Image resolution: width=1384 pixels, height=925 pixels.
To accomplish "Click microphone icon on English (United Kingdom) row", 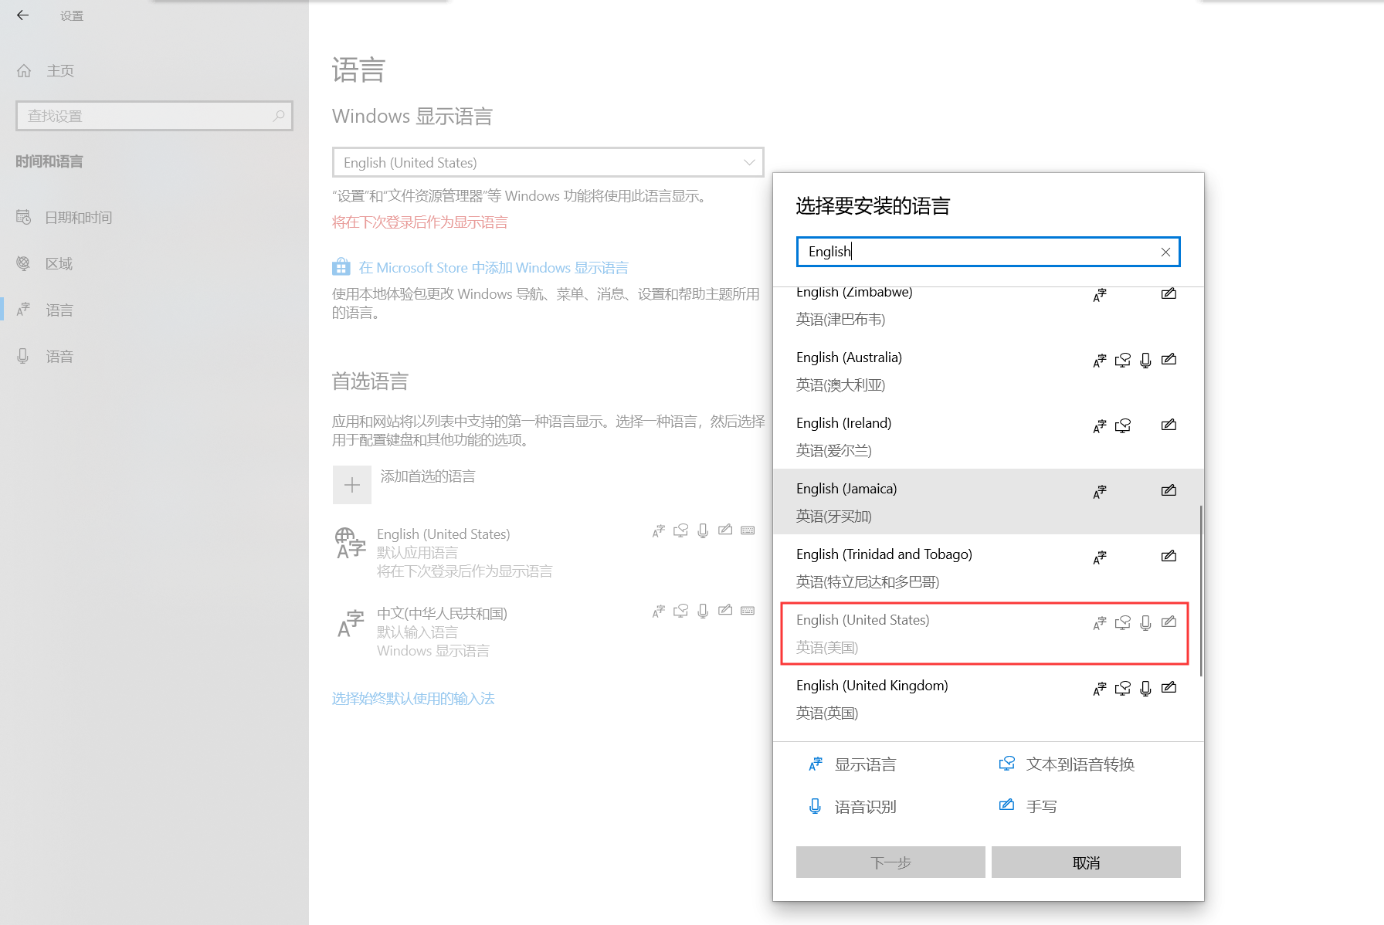I will 1145,689.
